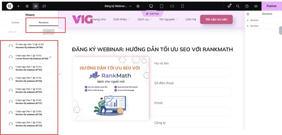Select Current Version revision #7322
The width and height of the screenshot is (282, 135).
pos(30,57)
